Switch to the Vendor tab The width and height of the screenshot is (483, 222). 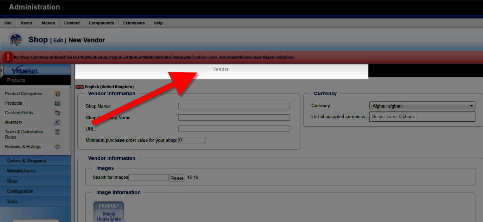pos(221,69)
